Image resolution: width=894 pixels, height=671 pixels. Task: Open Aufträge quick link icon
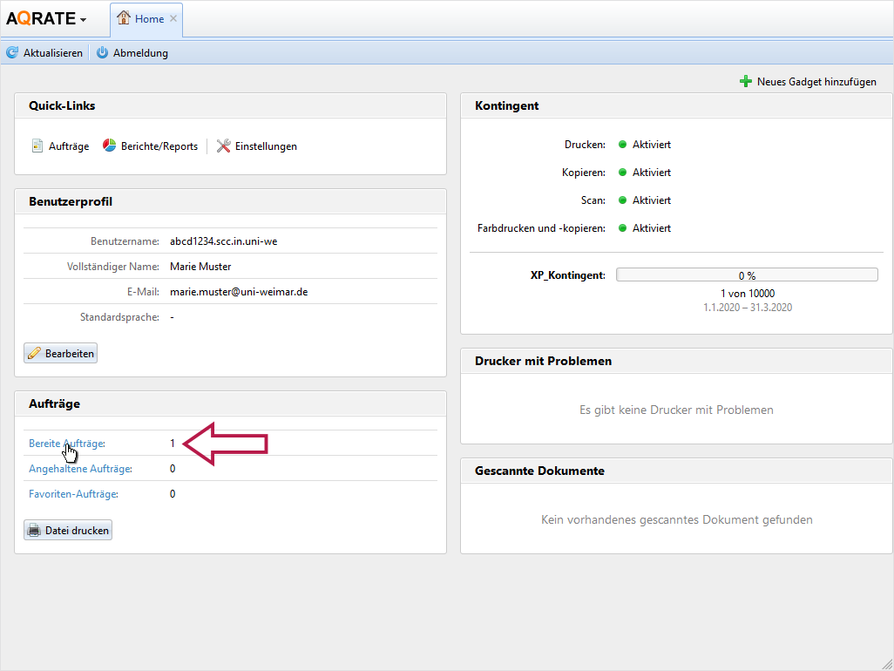(37, 146)
